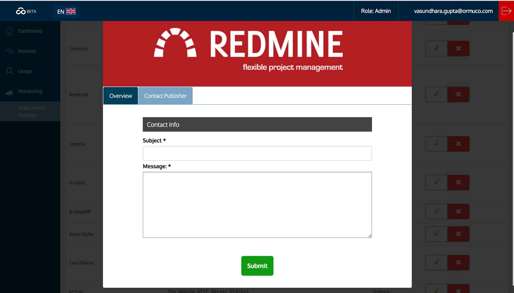Open Monitoring megaphone icon in sidebar
The height and width of the screenshot is (293, 514).
point(9,92)
